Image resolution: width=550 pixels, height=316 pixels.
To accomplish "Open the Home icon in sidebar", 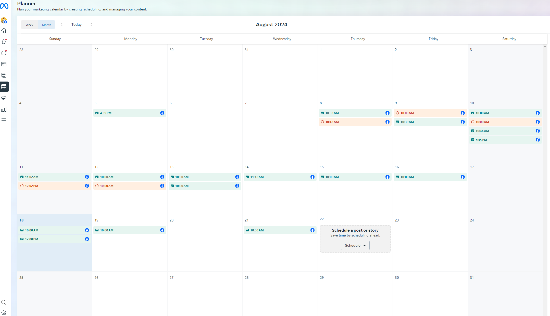I will tap(4, 31).
